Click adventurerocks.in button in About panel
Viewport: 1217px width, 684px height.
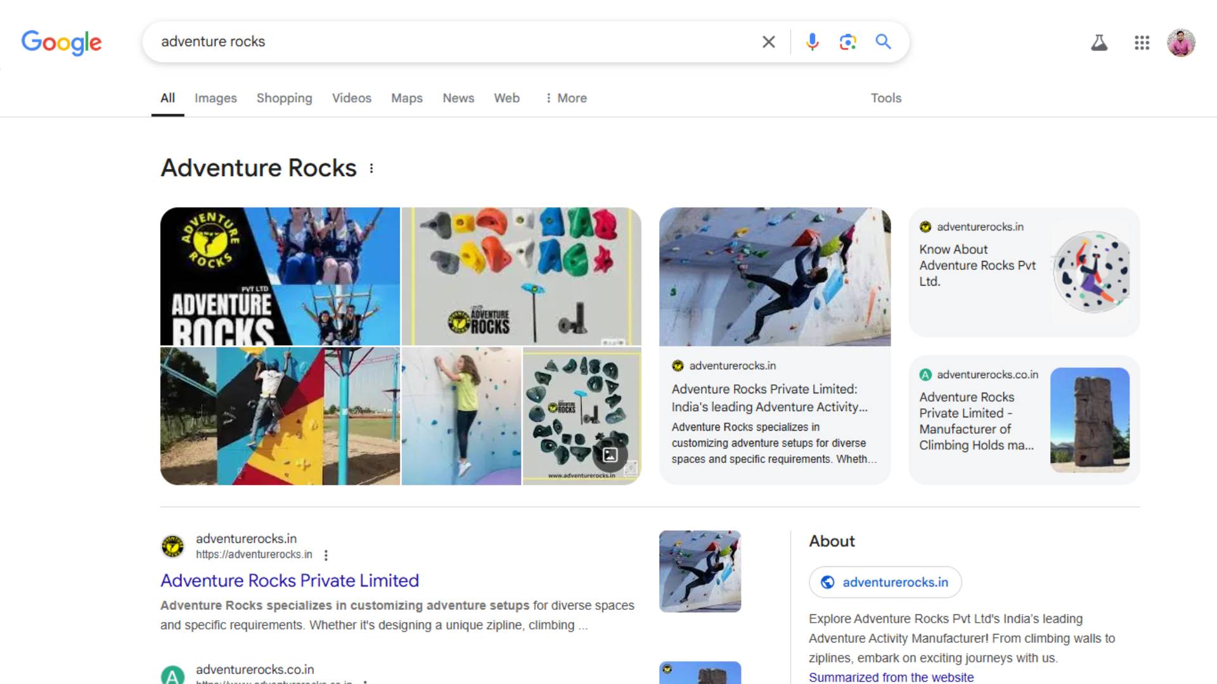click(885, 582)
